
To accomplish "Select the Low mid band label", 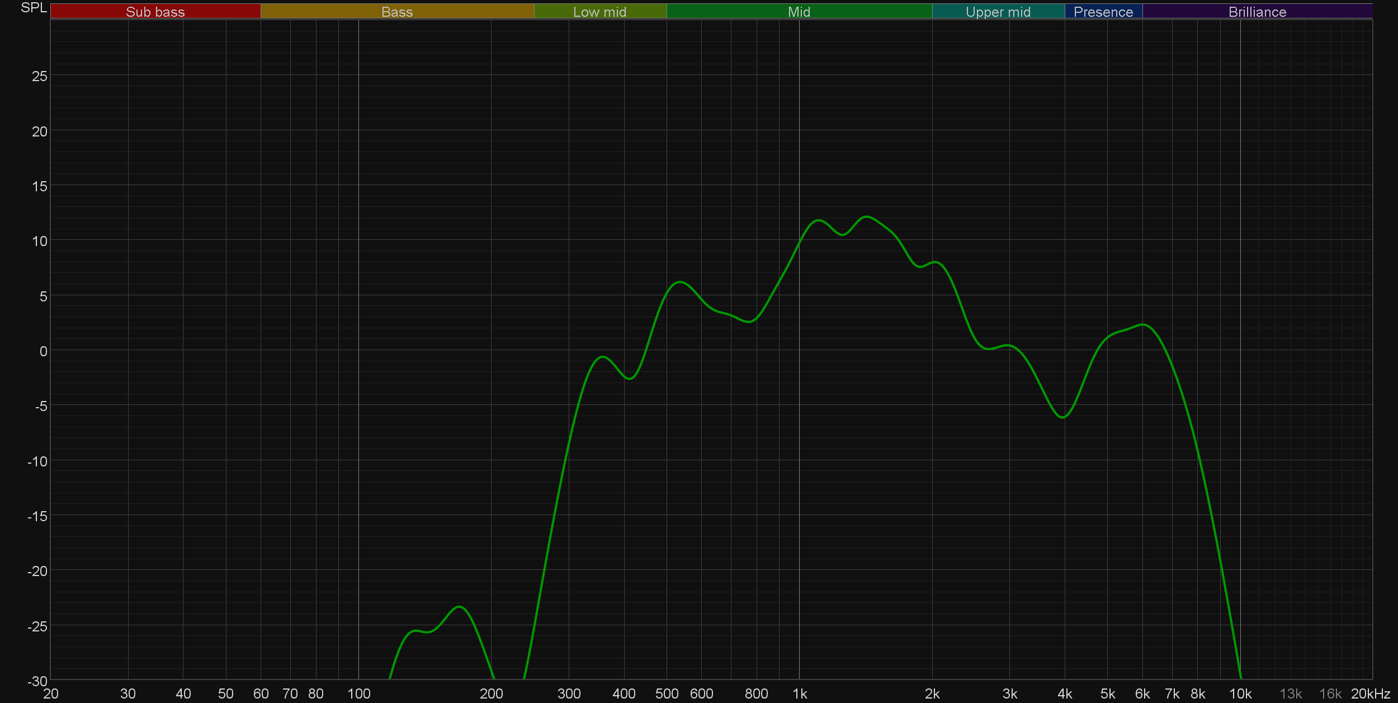I will click(x=599, y=12).
